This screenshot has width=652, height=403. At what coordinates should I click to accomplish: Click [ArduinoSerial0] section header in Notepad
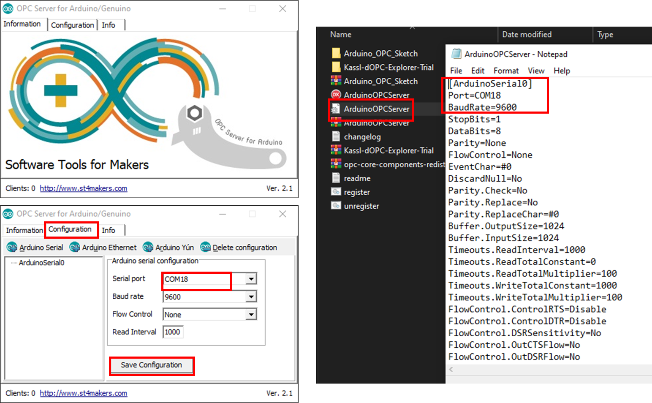[490, 84]
